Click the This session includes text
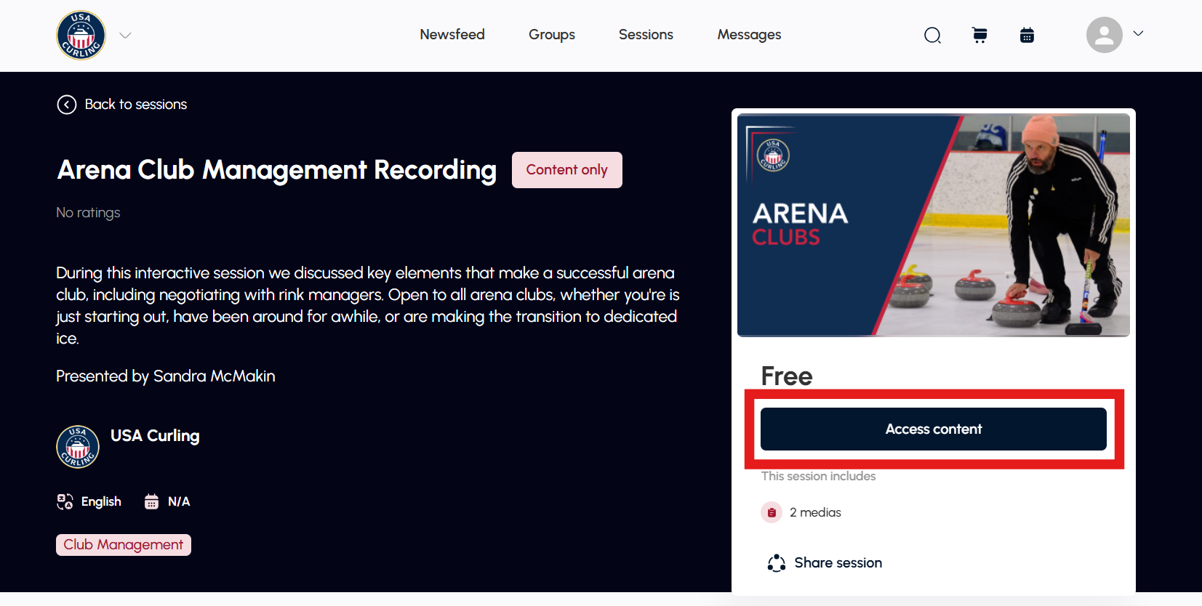This screenshot has width=1202, height=606. (x=818, y=476)
